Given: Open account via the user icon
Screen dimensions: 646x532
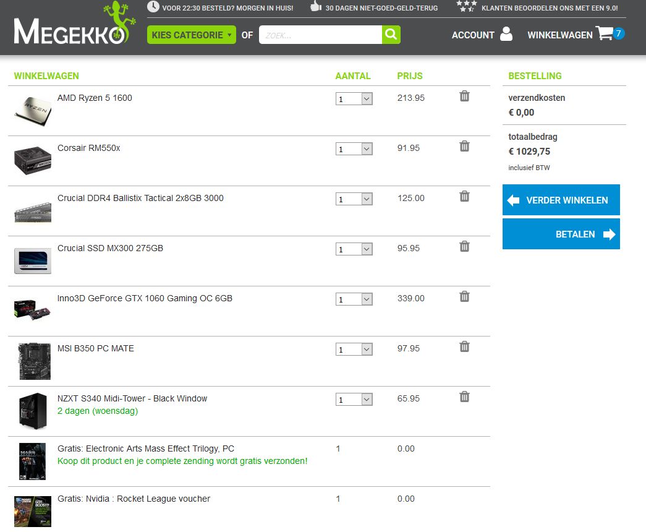Looking at the screenshot, I should (x=506, y=34).
